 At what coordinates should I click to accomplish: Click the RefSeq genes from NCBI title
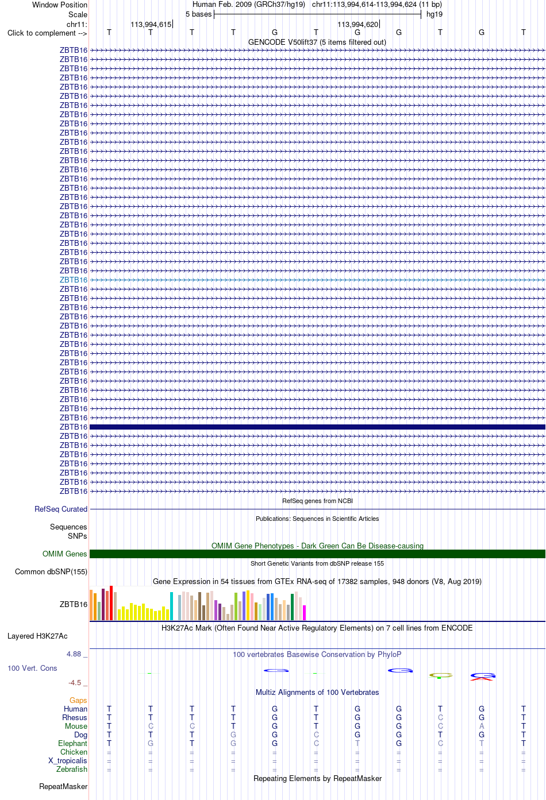317,501
